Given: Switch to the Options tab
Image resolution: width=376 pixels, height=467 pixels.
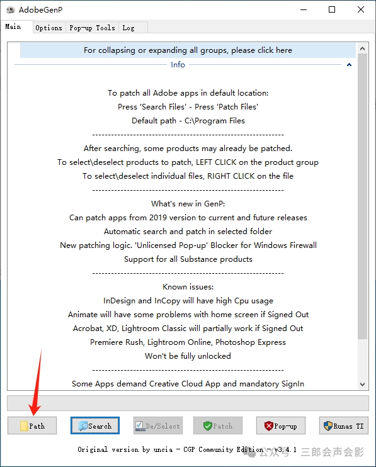Looking at the screenshot, I should click(49, 28).
